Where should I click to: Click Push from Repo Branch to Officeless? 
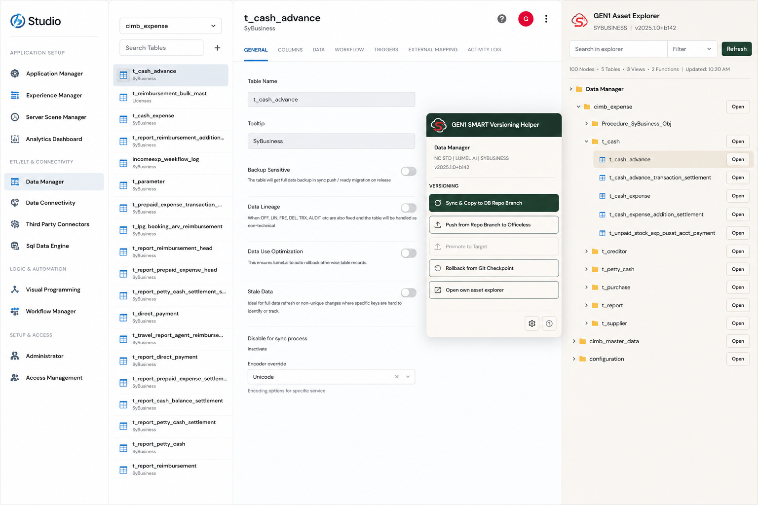(x=494, y=225)
